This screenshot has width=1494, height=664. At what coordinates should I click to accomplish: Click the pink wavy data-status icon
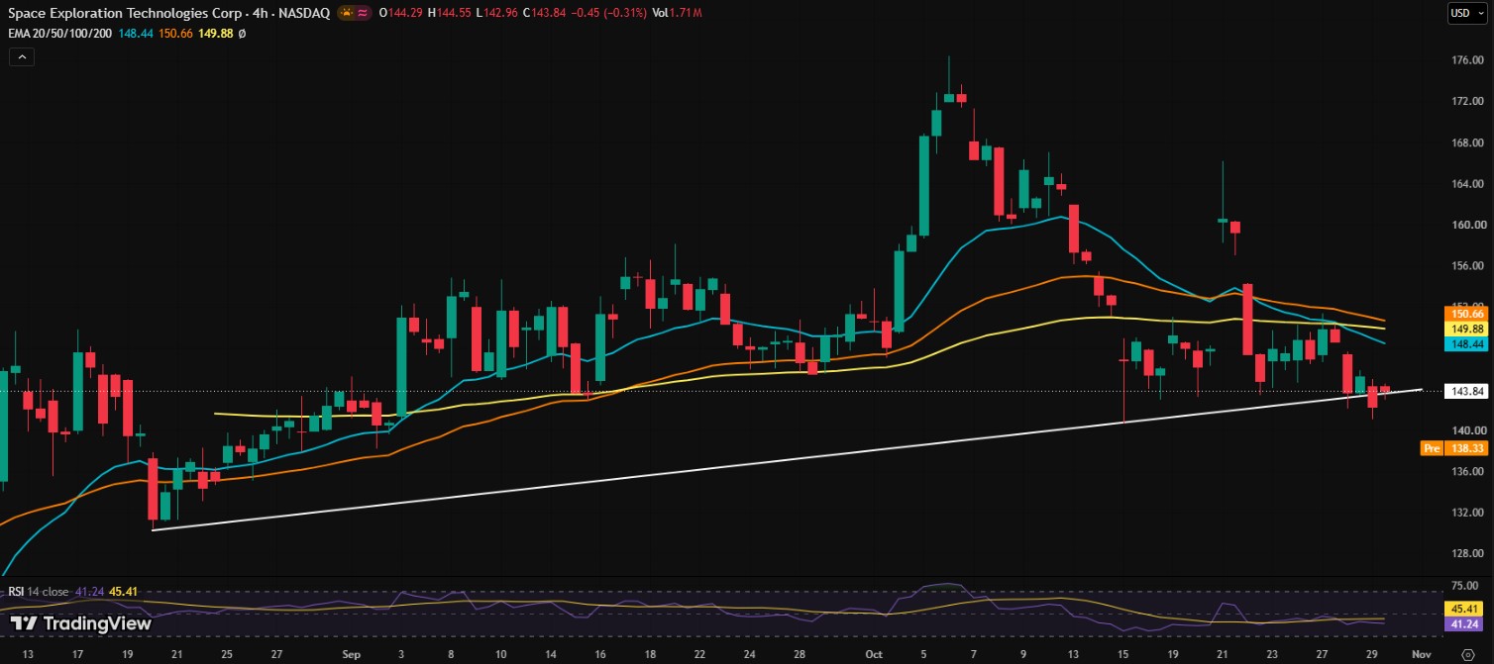click(363, 13)
